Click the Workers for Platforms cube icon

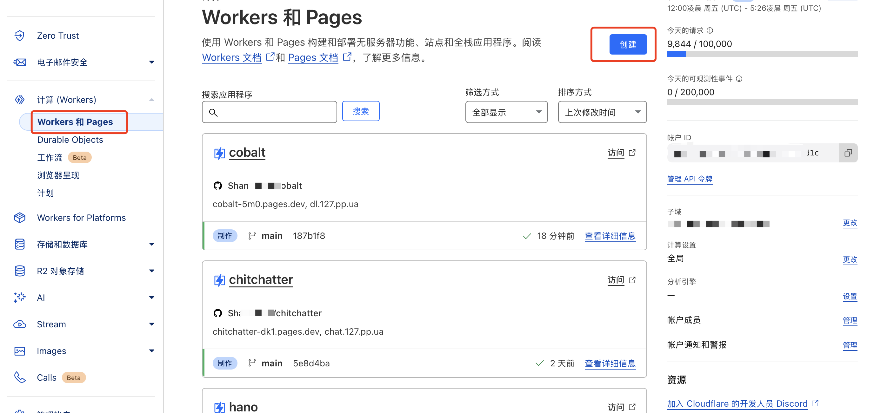coord(19,217)
